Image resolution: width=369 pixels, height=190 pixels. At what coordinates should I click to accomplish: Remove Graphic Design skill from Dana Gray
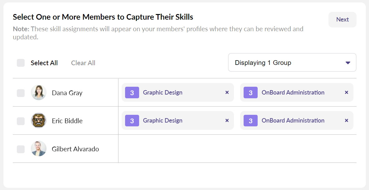click(227, 93)
